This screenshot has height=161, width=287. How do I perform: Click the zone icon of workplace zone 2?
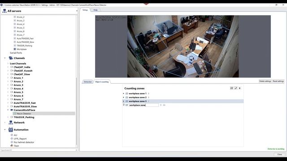[126, 97]
